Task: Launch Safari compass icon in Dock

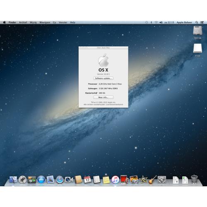Action: click(x=60, y=180)
